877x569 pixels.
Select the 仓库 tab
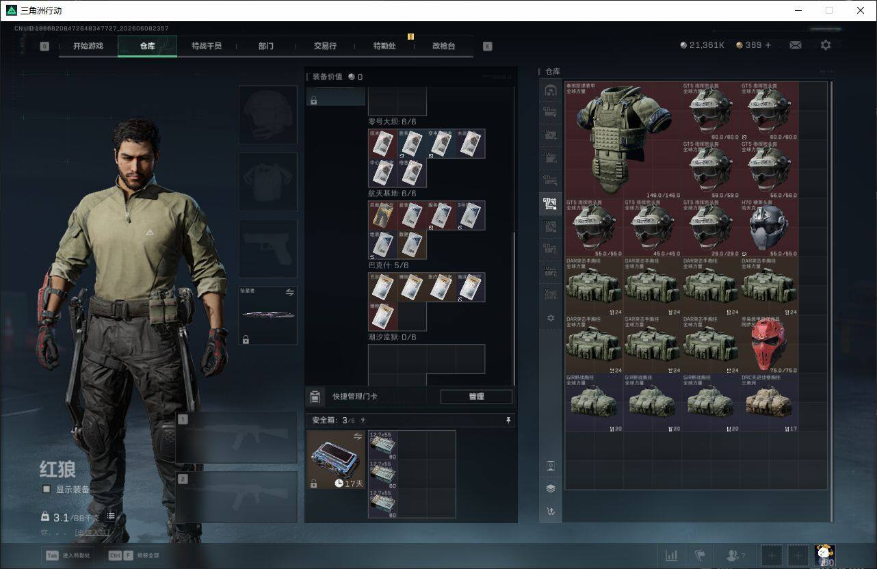coord(148,46)
